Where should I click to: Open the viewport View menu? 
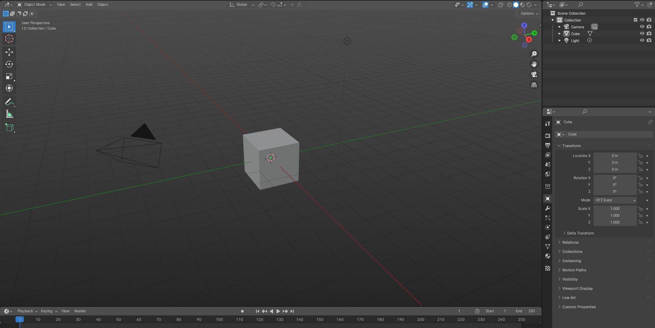click(61, 5)
